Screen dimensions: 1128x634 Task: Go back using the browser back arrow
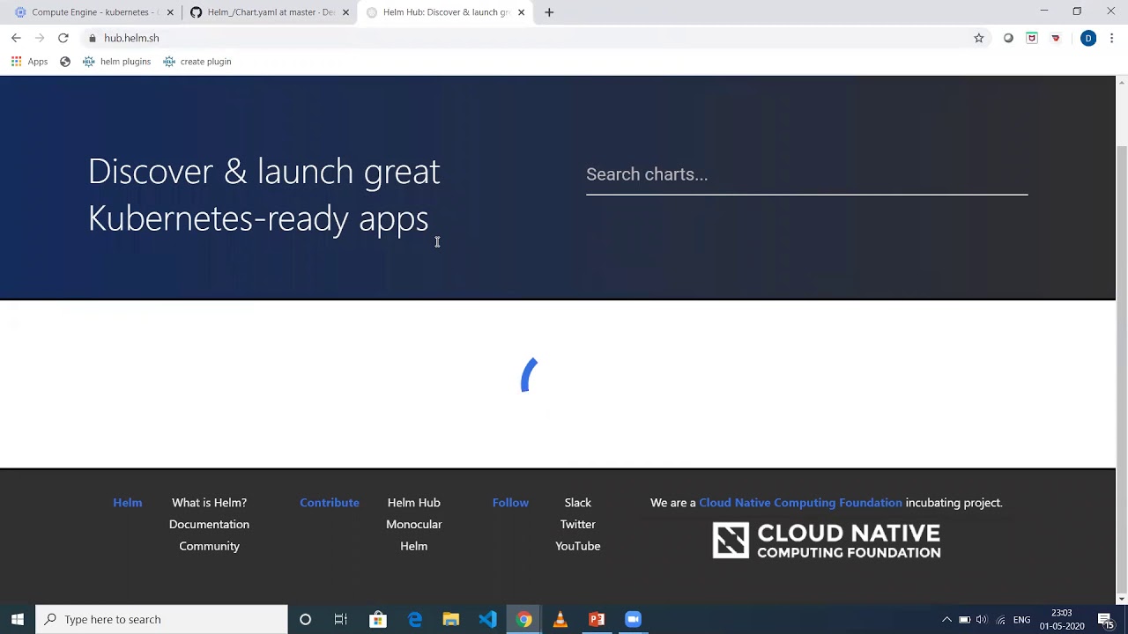click(x=16, y=38)
